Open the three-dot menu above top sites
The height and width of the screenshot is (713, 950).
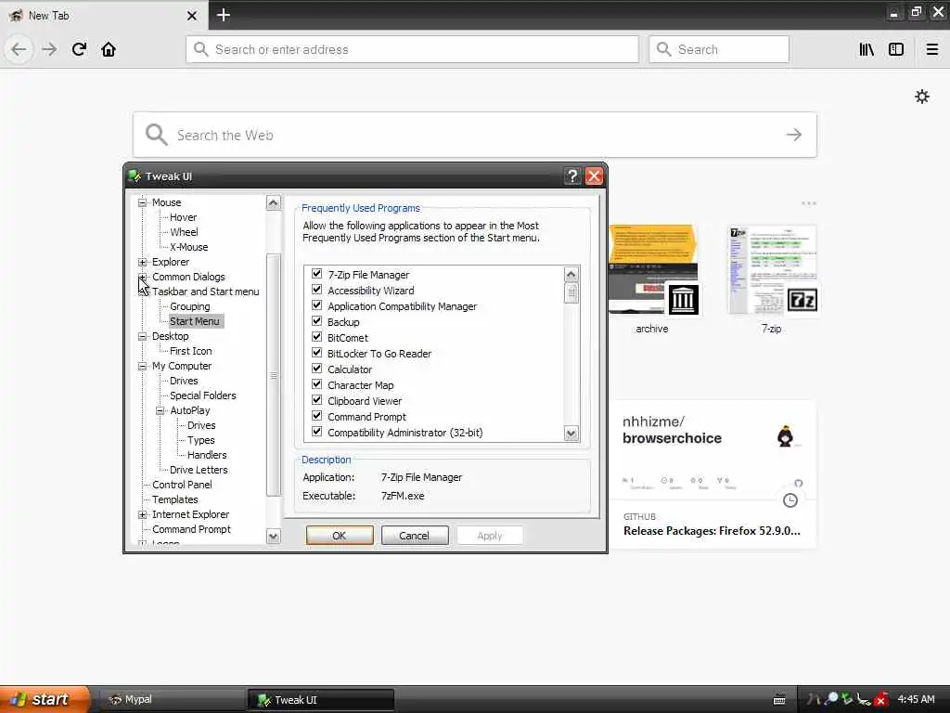click(809, 203)
